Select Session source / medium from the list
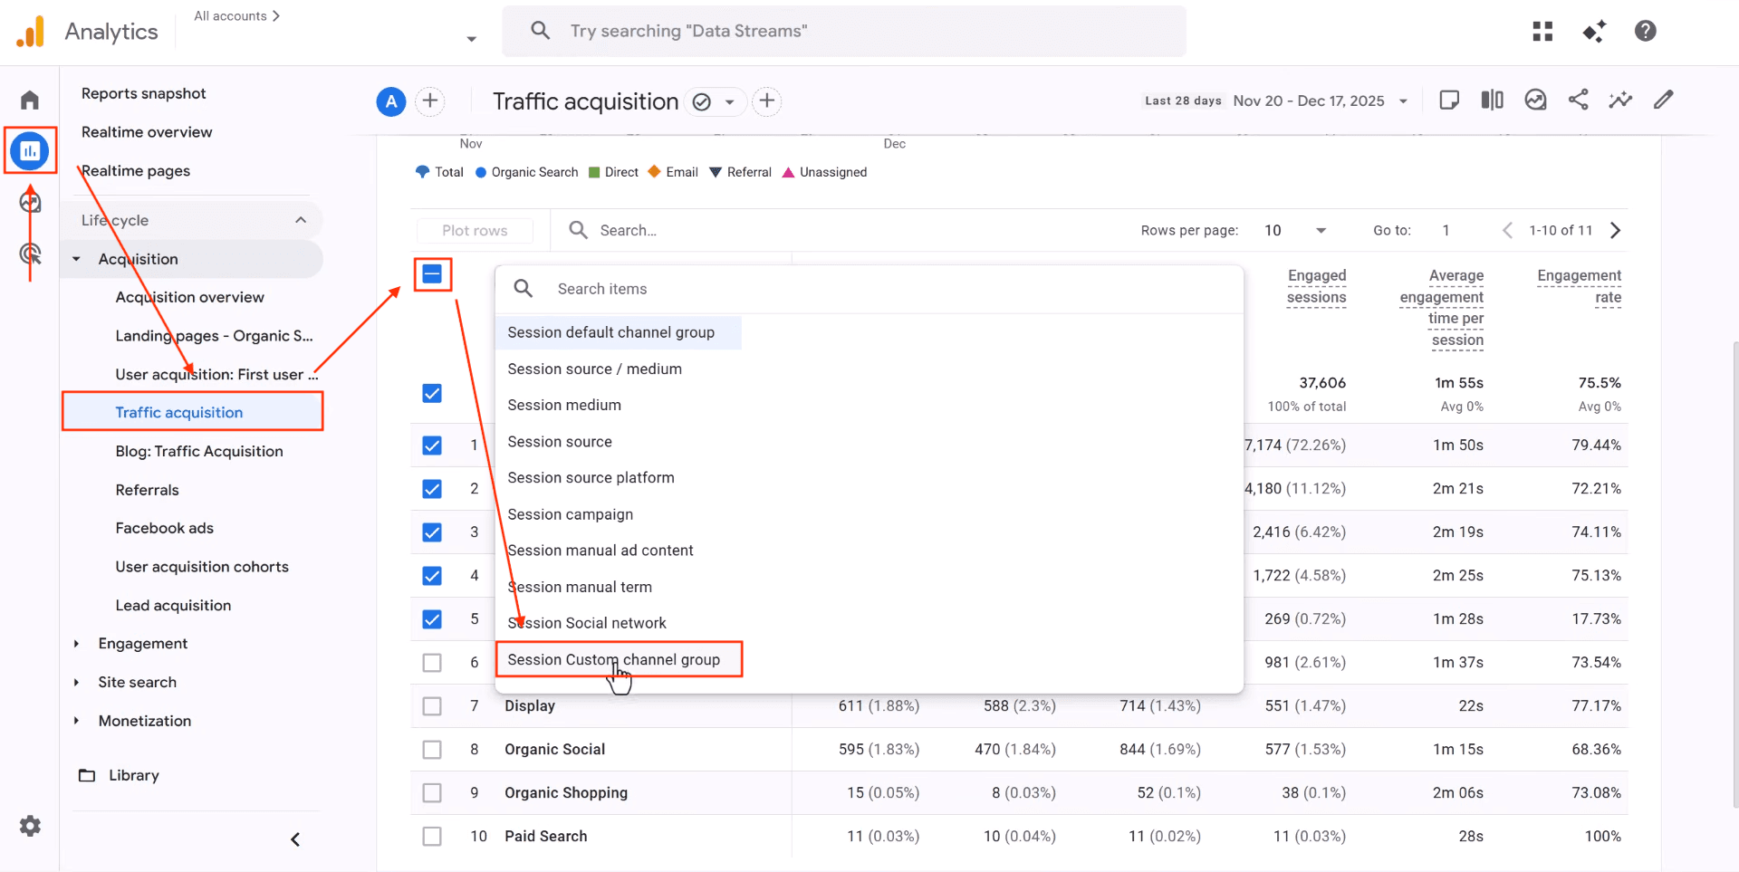Screen dimensions: 1739x872 [594, 369]
